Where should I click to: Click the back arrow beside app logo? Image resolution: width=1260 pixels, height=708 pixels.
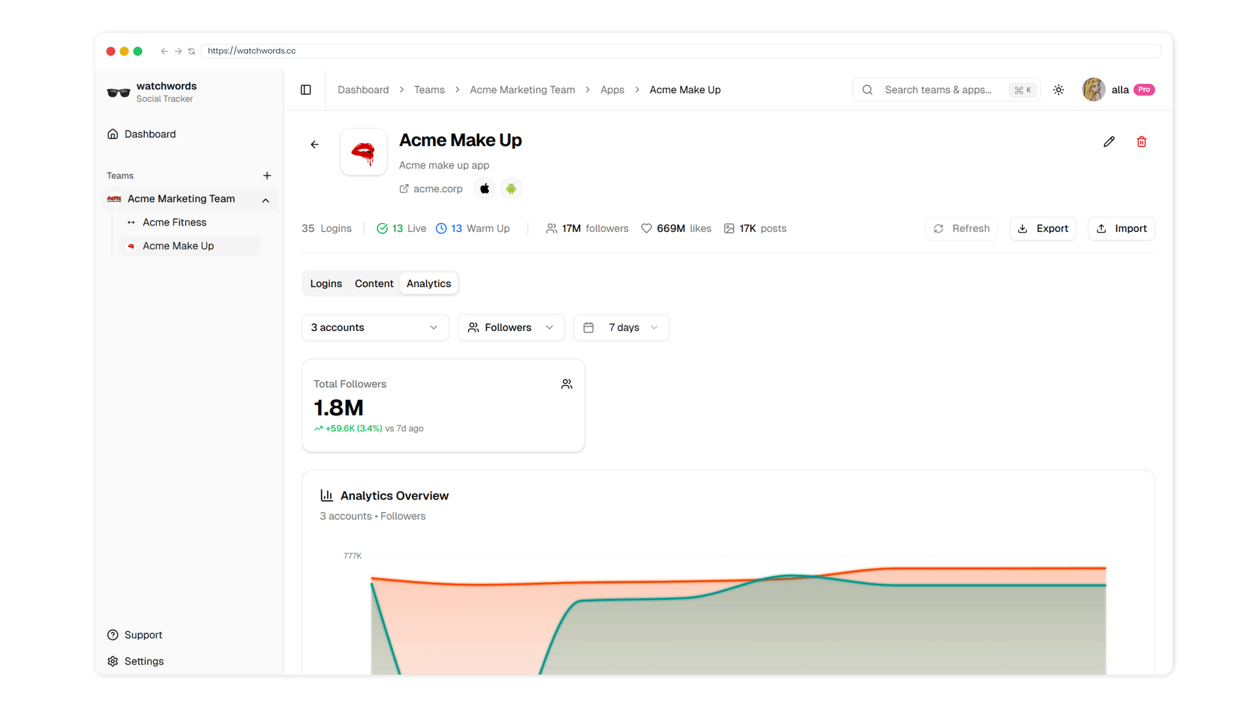coord(315,144)
